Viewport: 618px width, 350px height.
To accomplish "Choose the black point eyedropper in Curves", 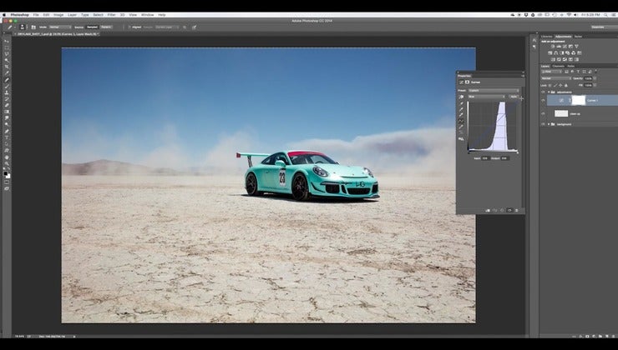I will click(461, 104).
